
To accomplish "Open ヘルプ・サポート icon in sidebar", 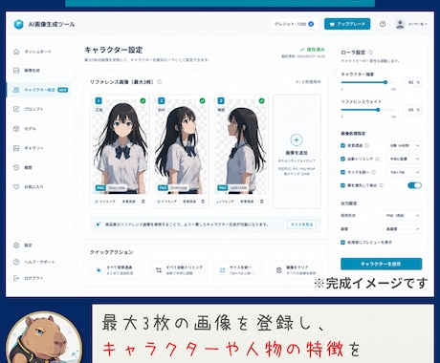I will click(16, 262).
